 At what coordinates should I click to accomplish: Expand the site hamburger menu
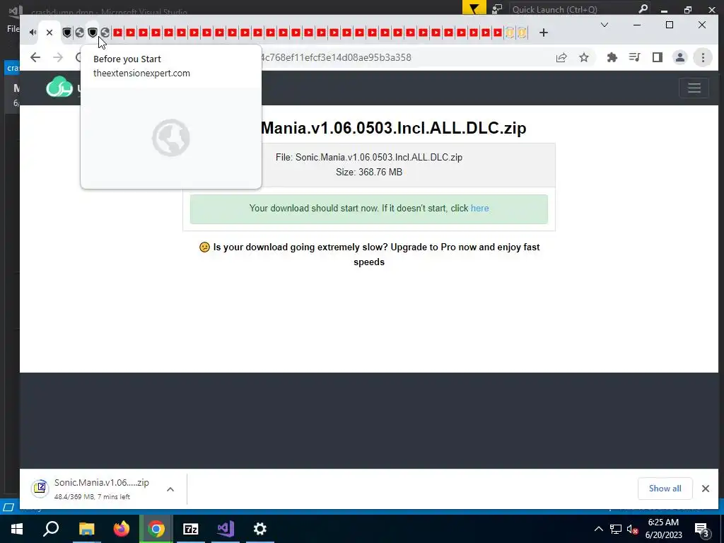pos(694,88)
